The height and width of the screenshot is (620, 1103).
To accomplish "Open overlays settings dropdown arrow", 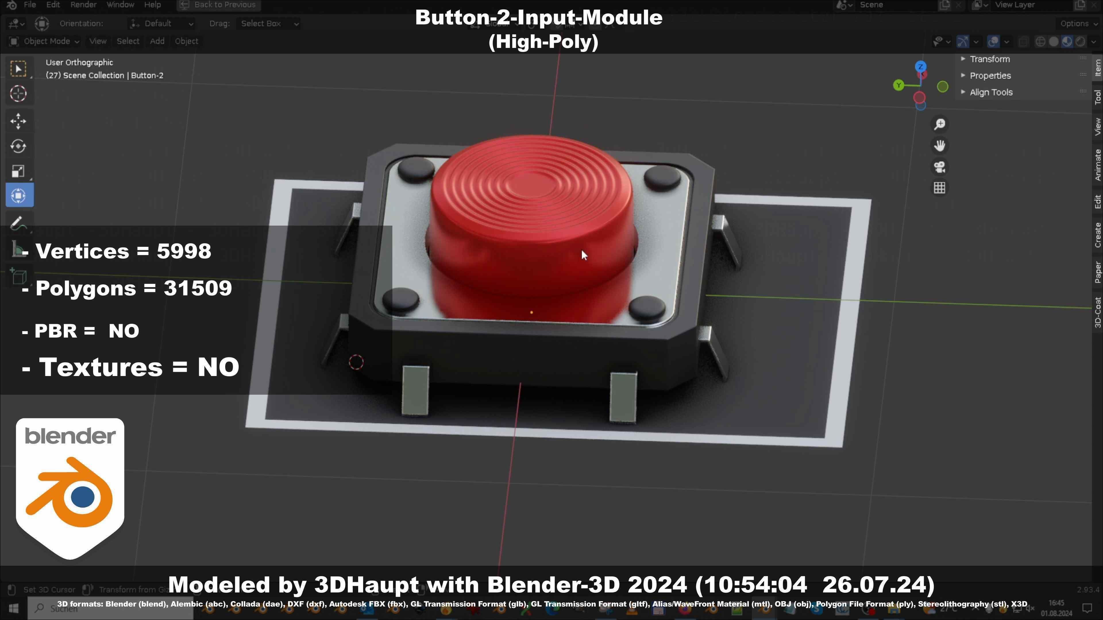I will click(x=1007, y=42).
